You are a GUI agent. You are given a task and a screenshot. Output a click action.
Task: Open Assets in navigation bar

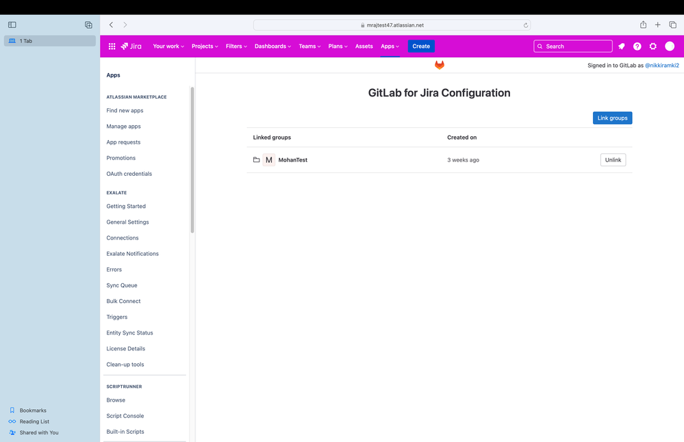click(364, 47)
